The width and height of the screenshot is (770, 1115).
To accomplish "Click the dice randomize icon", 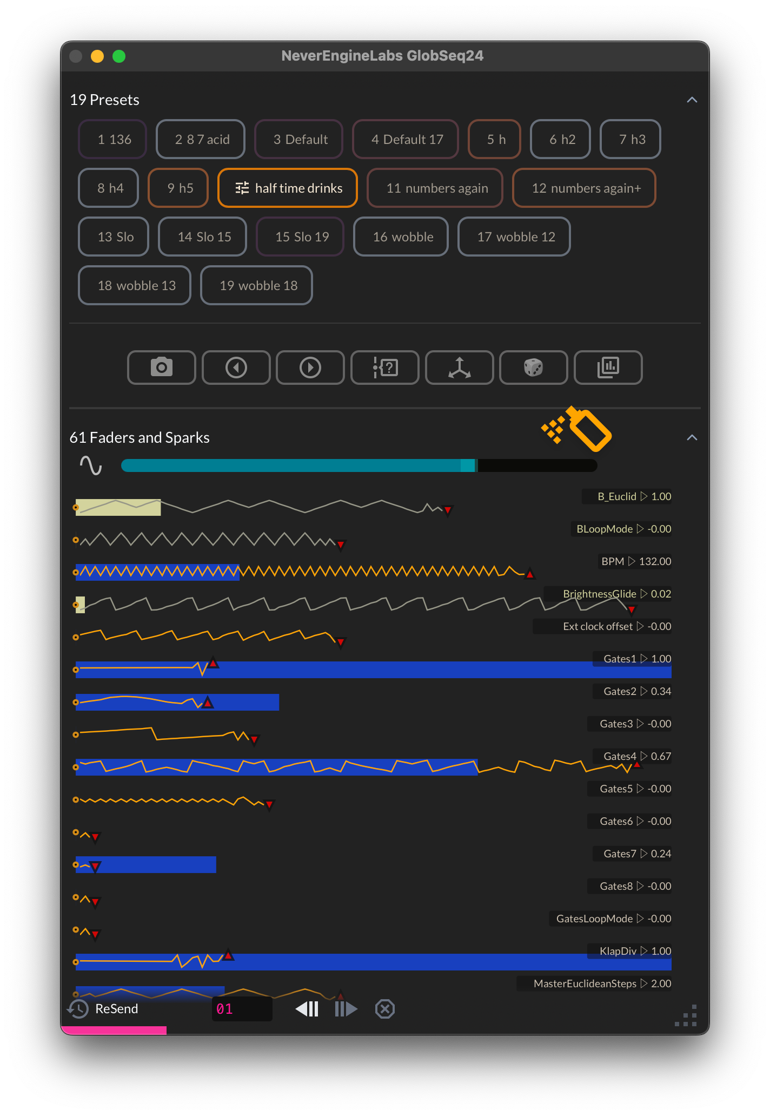I will click(533, 368).
